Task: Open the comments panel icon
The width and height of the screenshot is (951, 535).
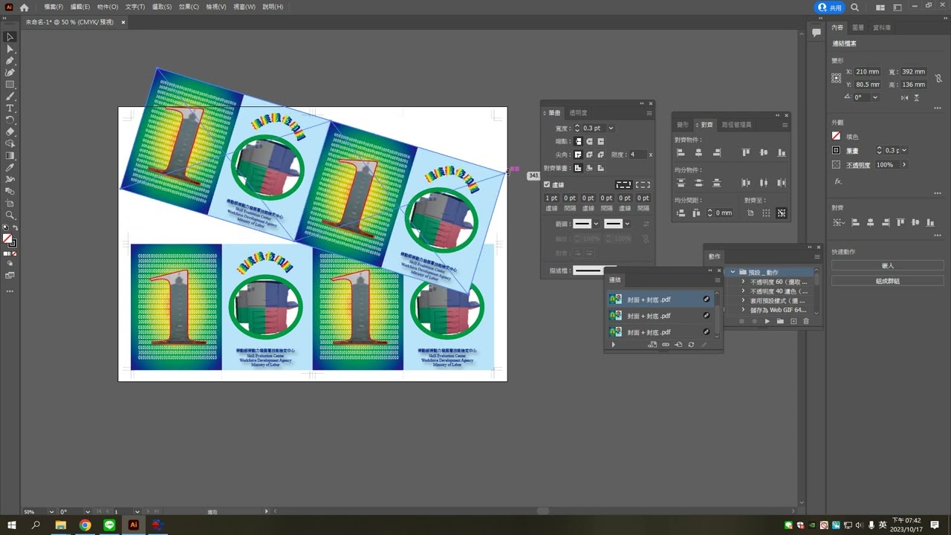Action: (x=817, y=32)
